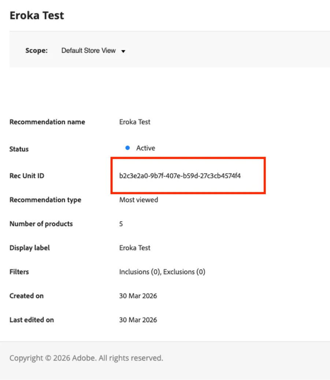Open the Default Store View scope dropdown
This screenshot has width=330, height=380.
[x=93, y=51]
